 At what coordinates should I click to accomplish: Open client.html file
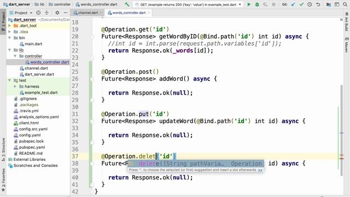click(x=29, y=123)
